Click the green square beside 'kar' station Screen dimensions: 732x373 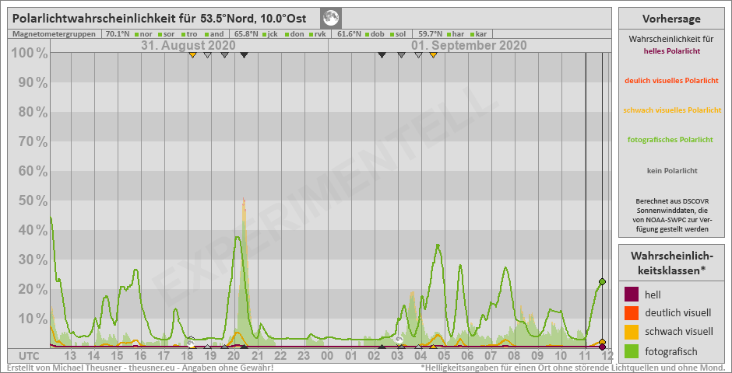click(472, 34)
